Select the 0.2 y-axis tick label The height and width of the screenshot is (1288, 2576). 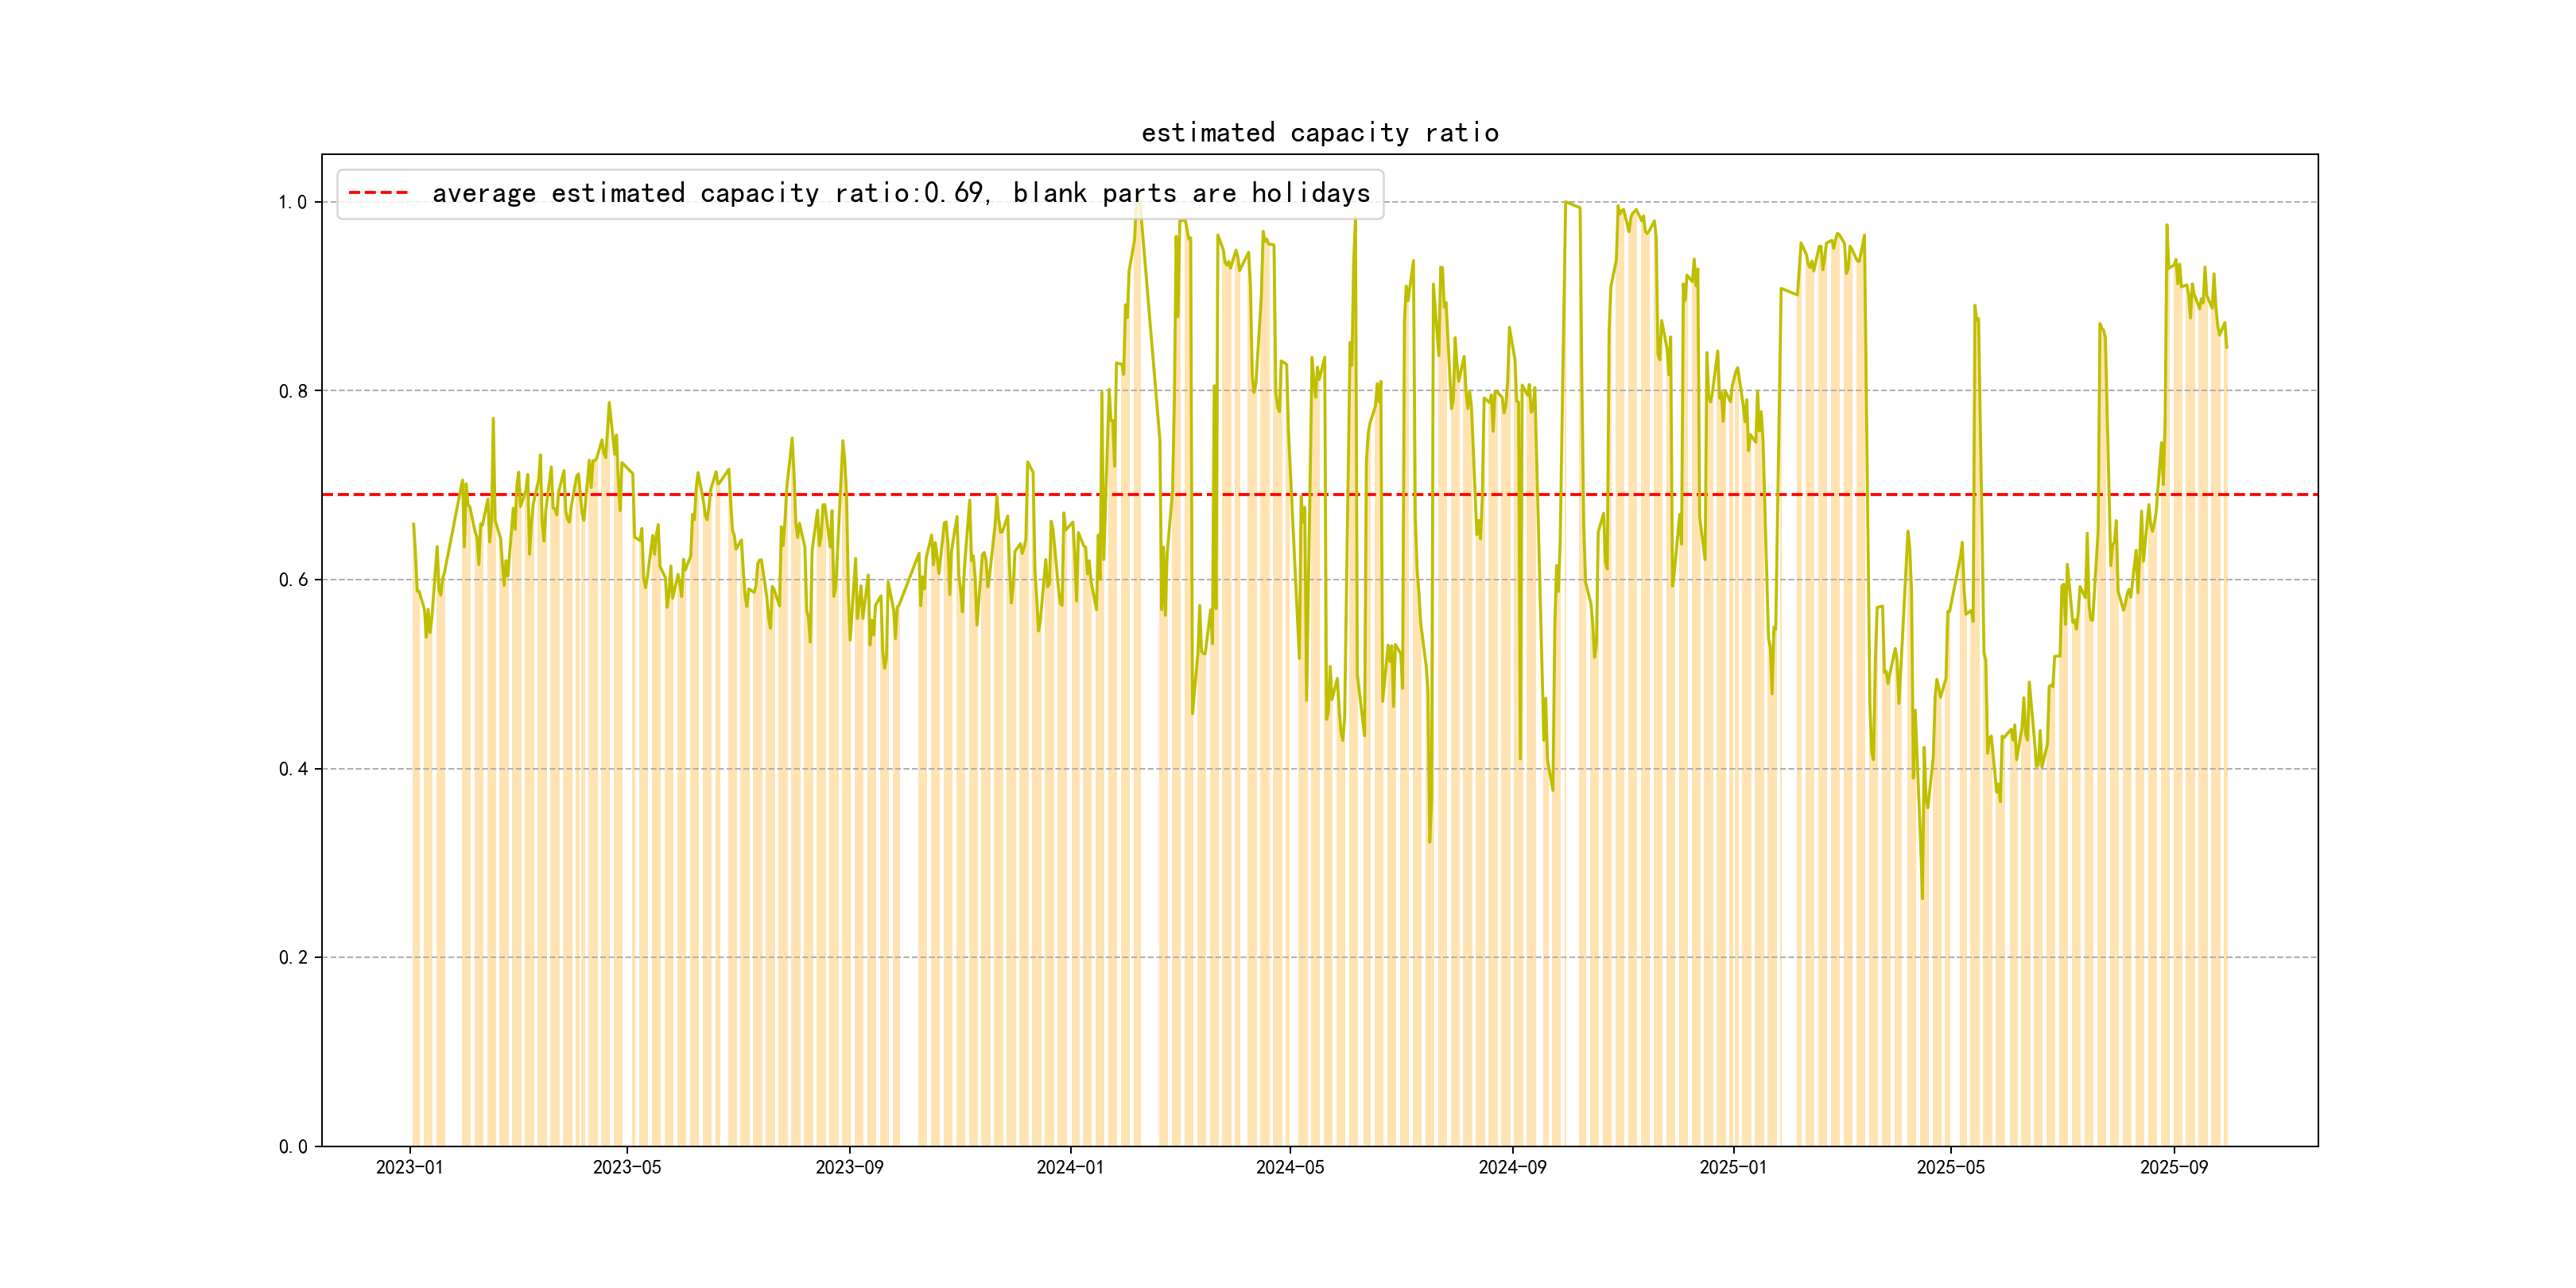click(292, 957)
